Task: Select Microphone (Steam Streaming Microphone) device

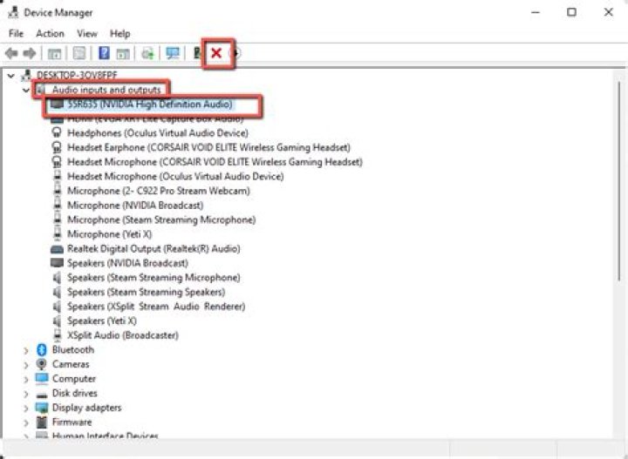Action: coord(161,219)
